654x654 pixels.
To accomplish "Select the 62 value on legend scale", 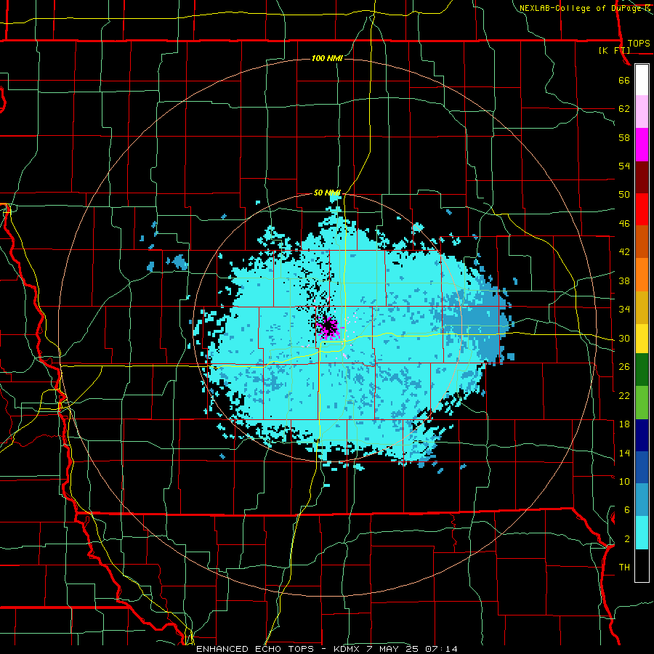I will coord(624,109).
